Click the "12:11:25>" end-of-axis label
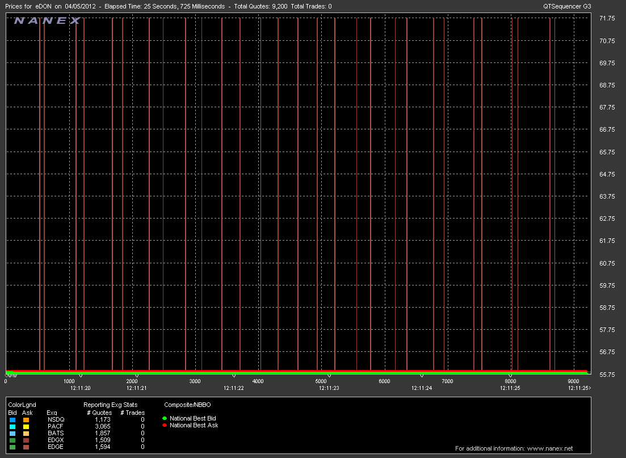Screen dimensions: 626x458 point(579,388)
